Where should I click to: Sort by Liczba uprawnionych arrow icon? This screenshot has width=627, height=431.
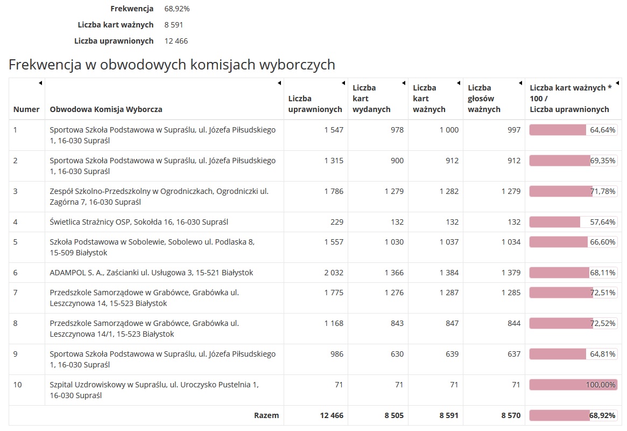click(x=343, y=83)
